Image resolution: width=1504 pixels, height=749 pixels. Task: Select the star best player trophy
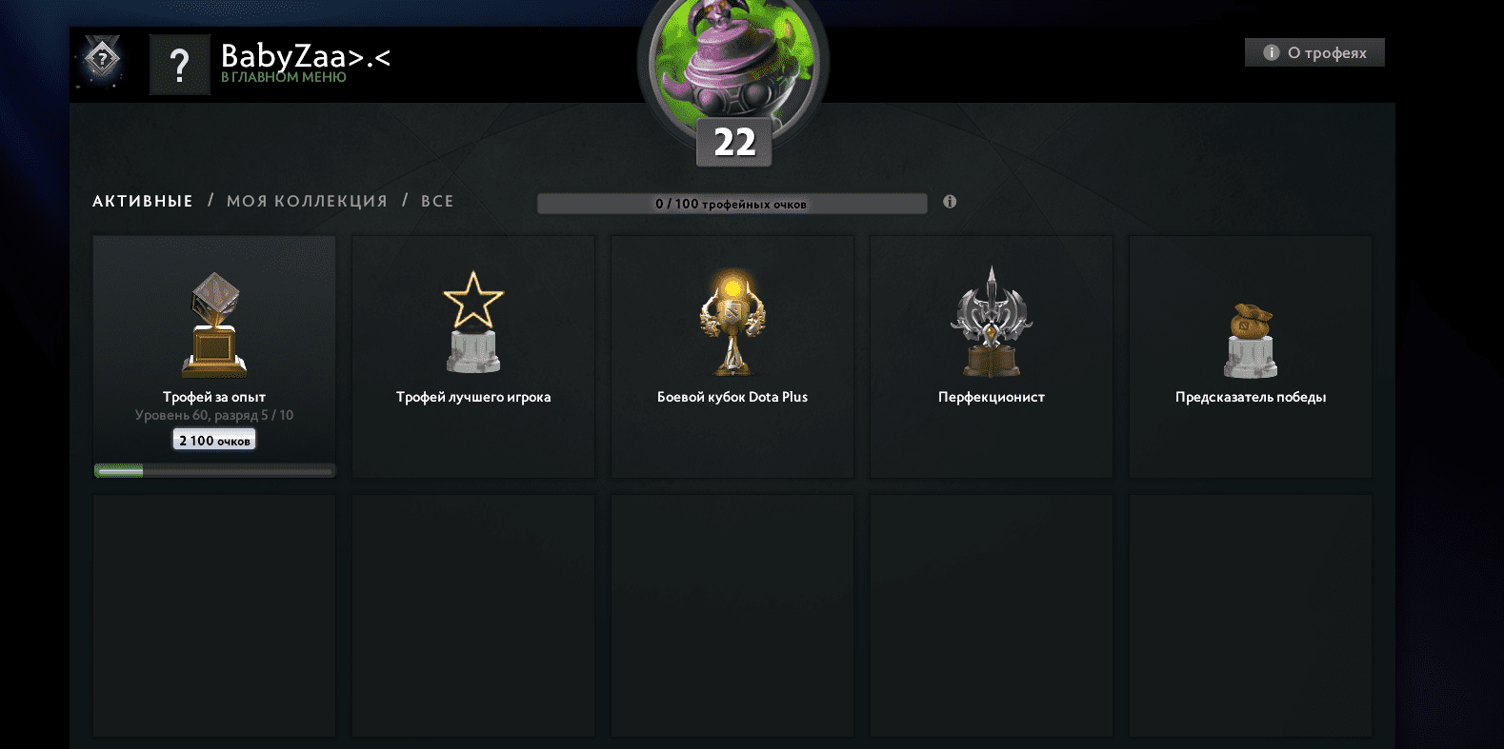click(473, 322)
